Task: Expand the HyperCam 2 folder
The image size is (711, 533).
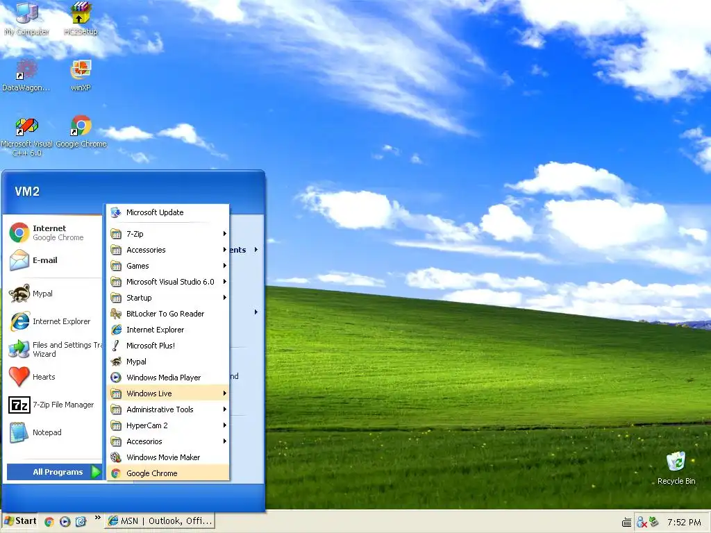Action: coord(168,425)
